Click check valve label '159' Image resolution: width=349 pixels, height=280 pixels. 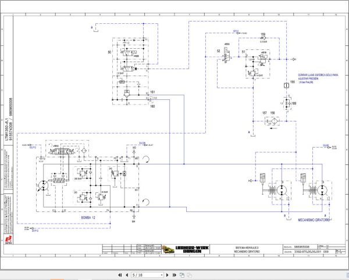point(263,35)
